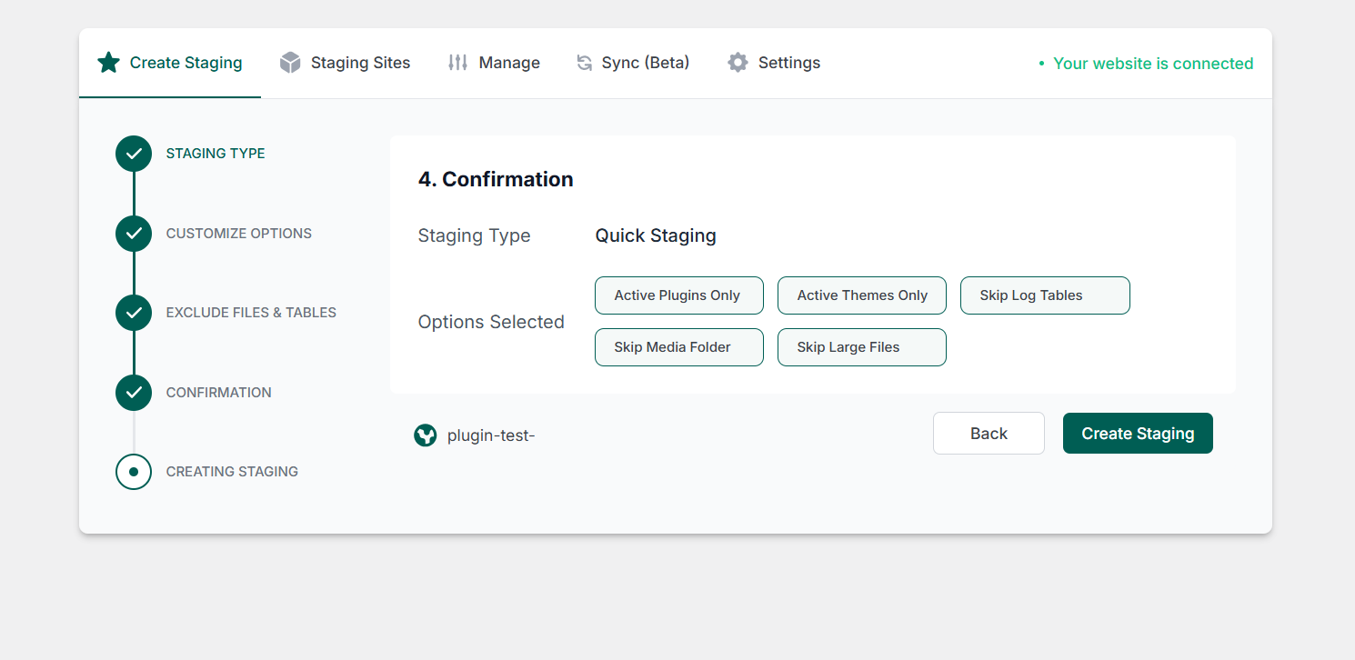1355x660 pixels.
Task: Click the Create Staging green button
Action: pyautogui.click(x=1138, y=434)
